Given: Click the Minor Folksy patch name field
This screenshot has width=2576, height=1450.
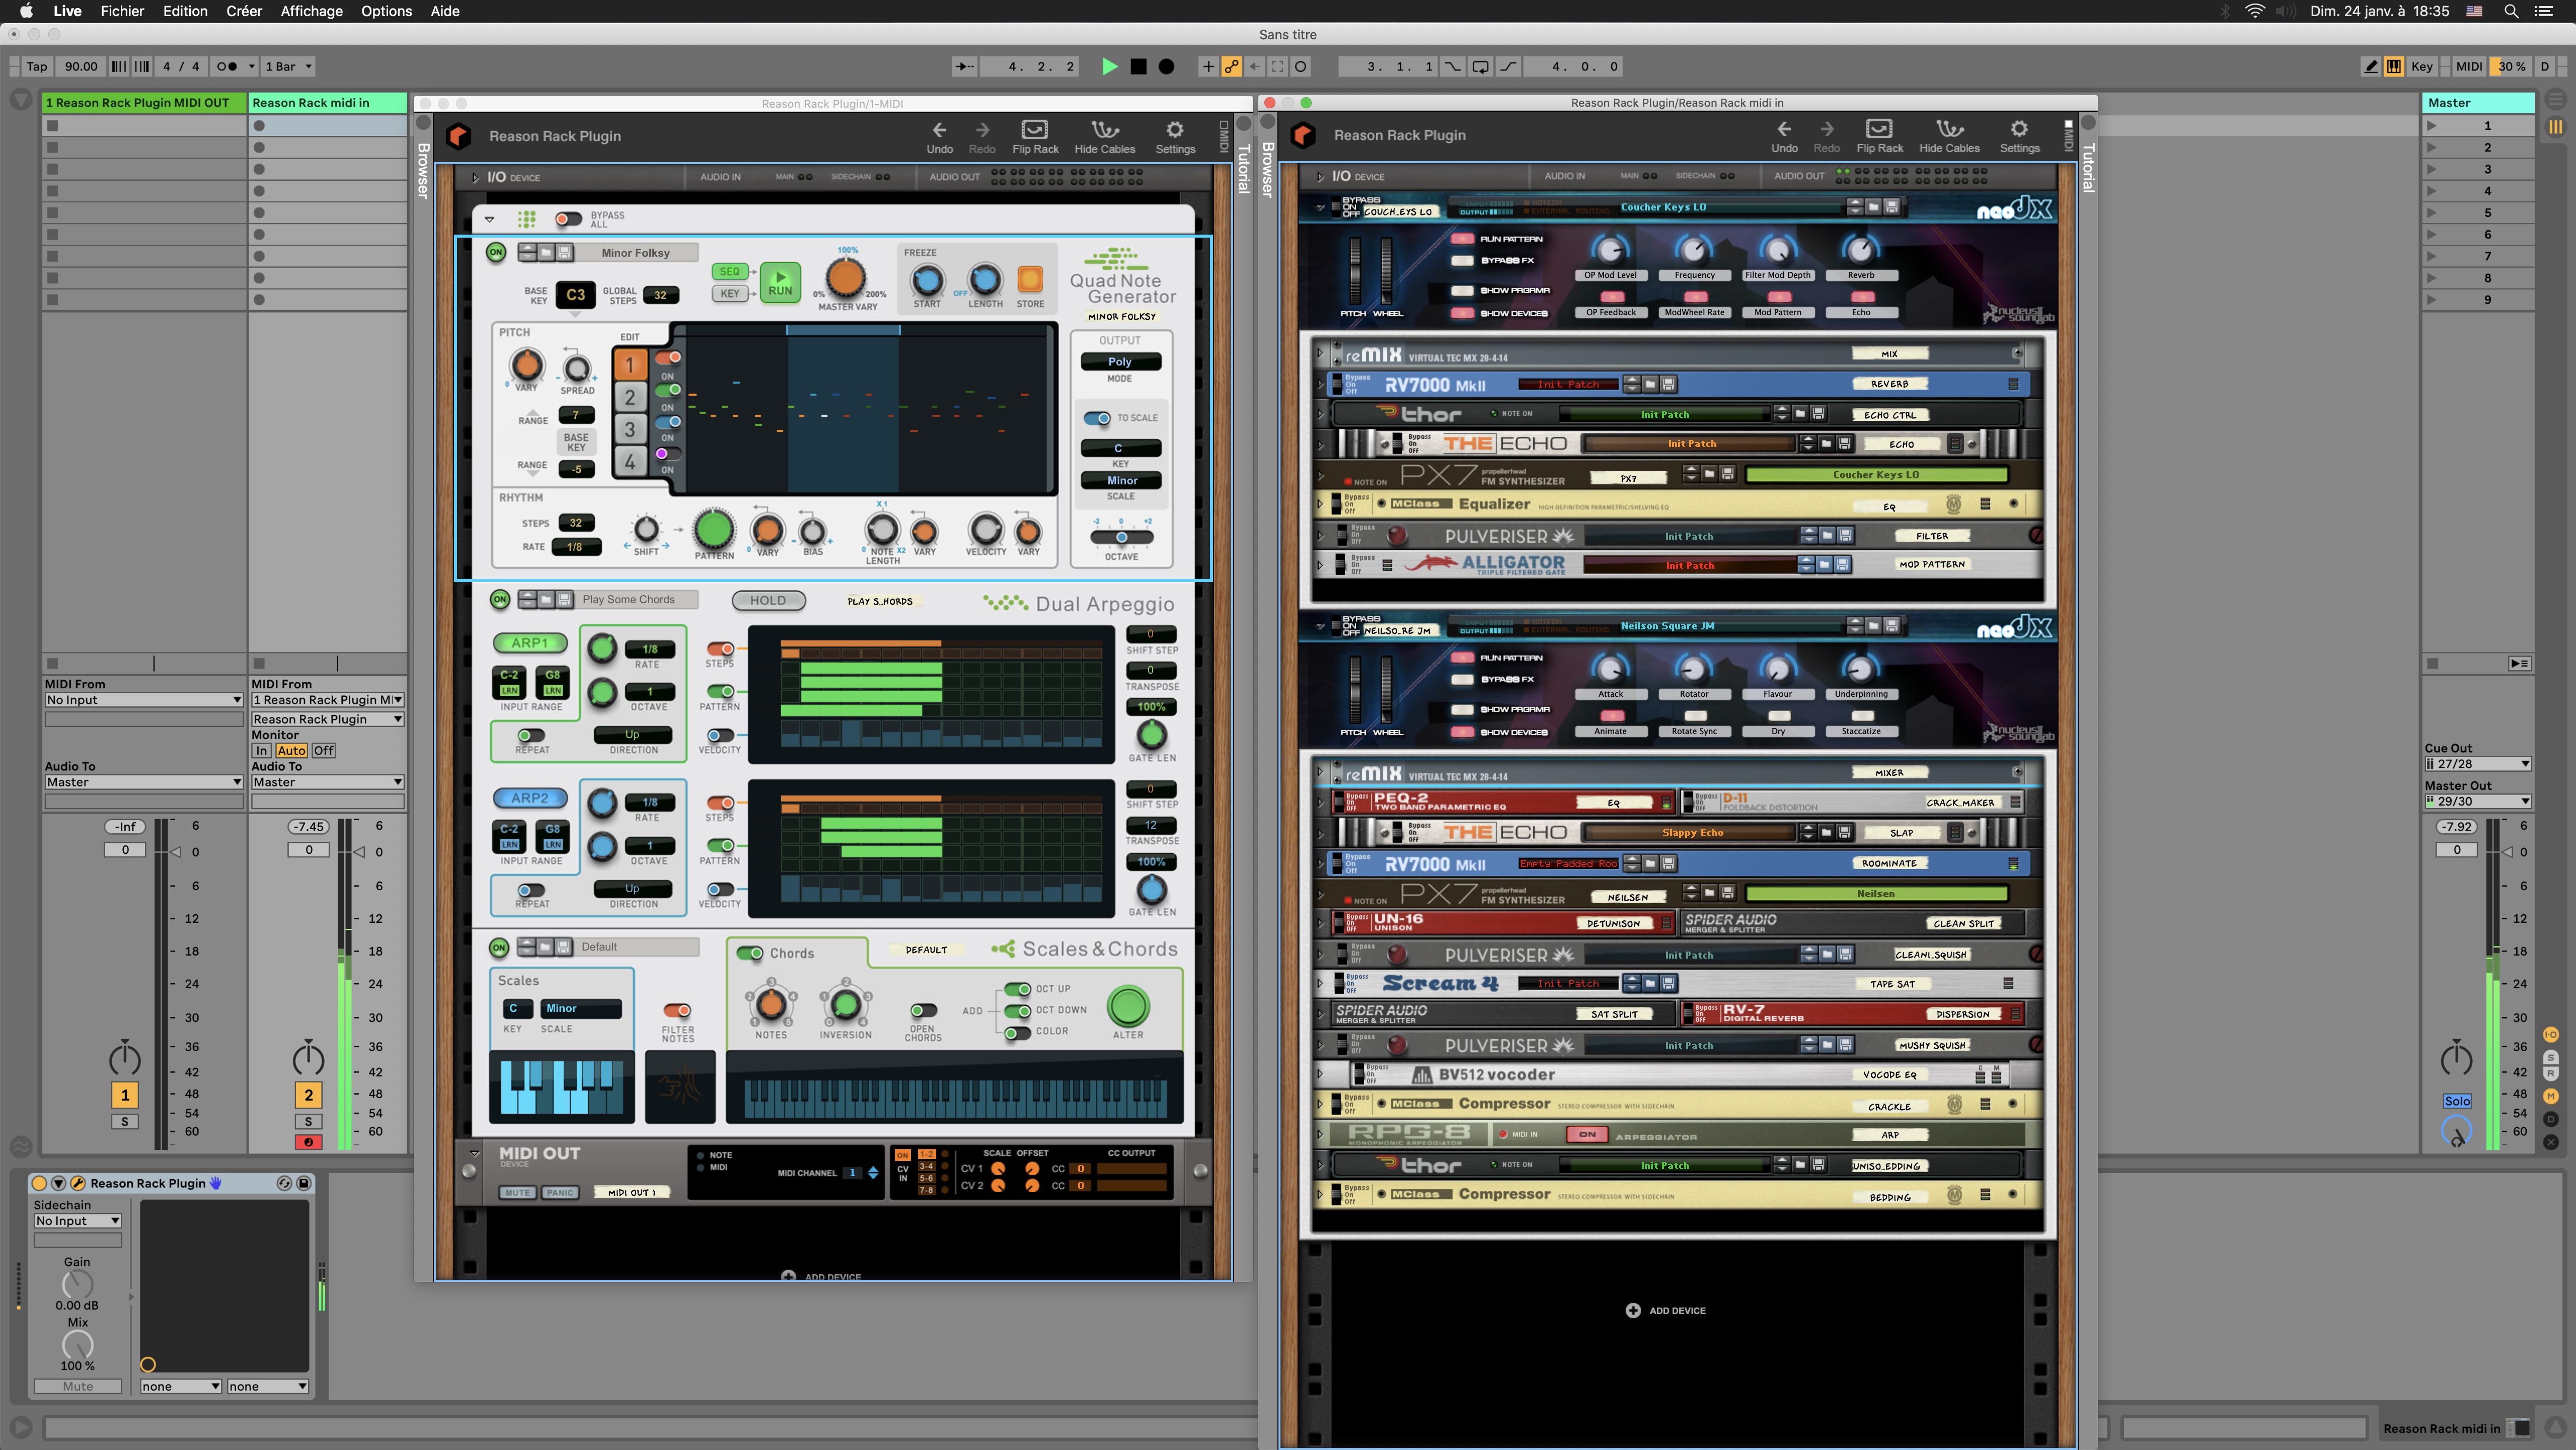Looking at the screenshot, I should [x=636, y=252].
